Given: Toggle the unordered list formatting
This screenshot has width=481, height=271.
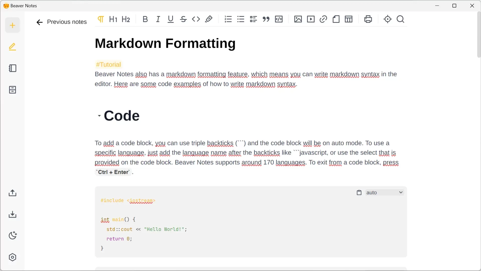Looking at the screenshot, I should coord(241,19).
